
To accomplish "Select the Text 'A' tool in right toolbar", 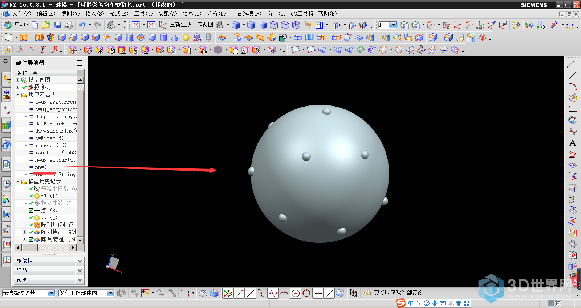I will click(x=573, y=143).
